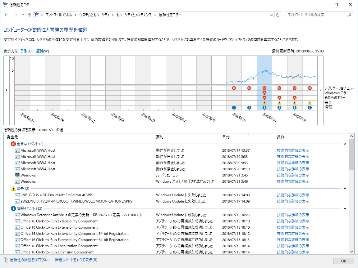Open セキュリティとメンテナンス breadcrumb
358x268 pixels.
(134, 15)
